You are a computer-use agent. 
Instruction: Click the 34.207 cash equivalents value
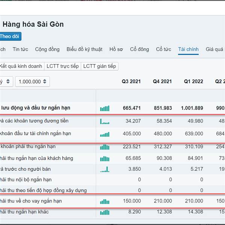pos(133,121)
